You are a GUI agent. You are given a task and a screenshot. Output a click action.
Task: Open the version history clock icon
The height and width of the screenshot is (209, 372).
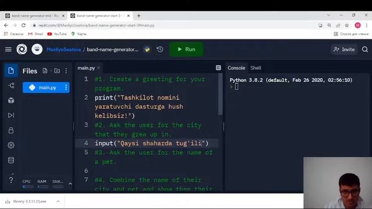(x=160, y=49)
